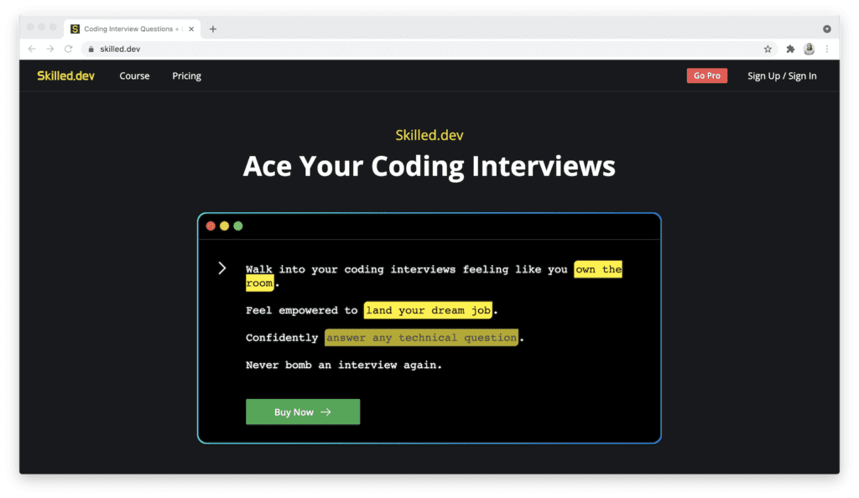Viewport: 859px width, 498px height.
Task: Open a new tab with the plus icon
Action: [213, 29]
